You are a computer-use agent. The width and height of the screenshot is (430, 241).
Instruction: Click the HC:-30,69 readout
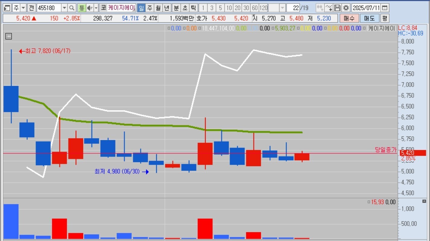pos(411,33)
